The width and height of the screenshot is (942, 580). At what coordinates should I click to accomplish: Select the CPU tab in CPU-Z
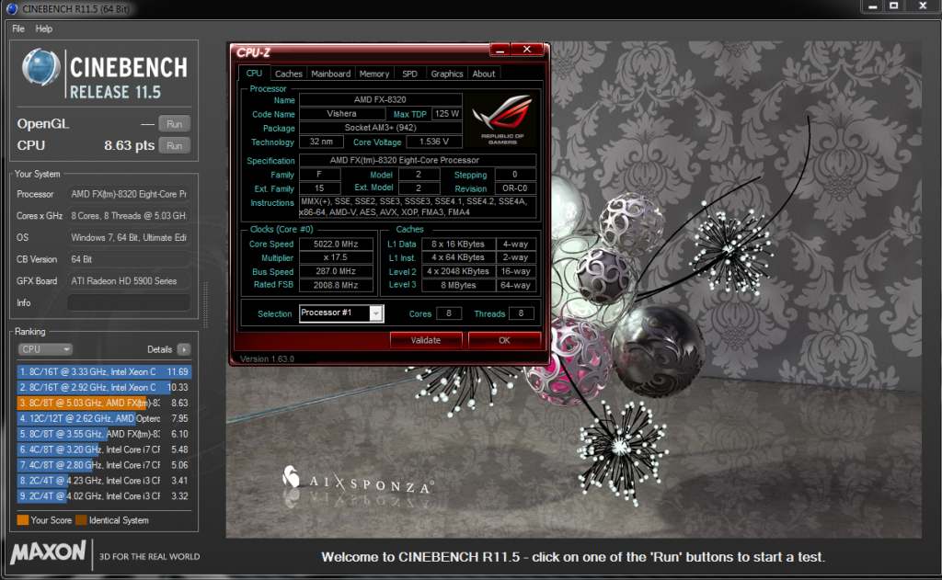pos(254,73)
